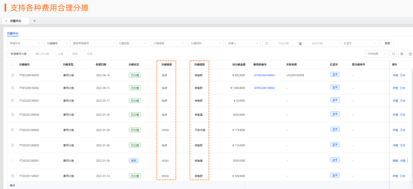Open 详情 for row FT202201260001

coord(403,161)
